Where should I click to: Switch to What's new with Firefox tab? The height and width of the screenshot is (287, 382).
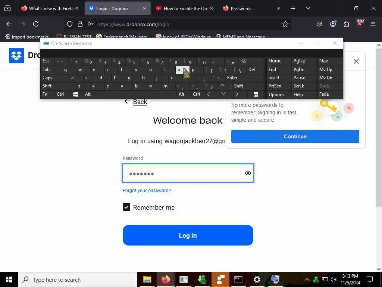point(50,9)
